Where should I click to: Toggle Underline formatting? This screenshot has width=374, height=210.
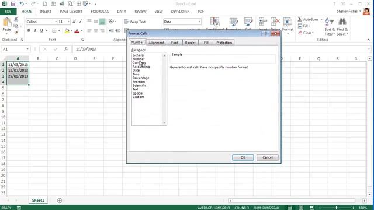(41, 31)
